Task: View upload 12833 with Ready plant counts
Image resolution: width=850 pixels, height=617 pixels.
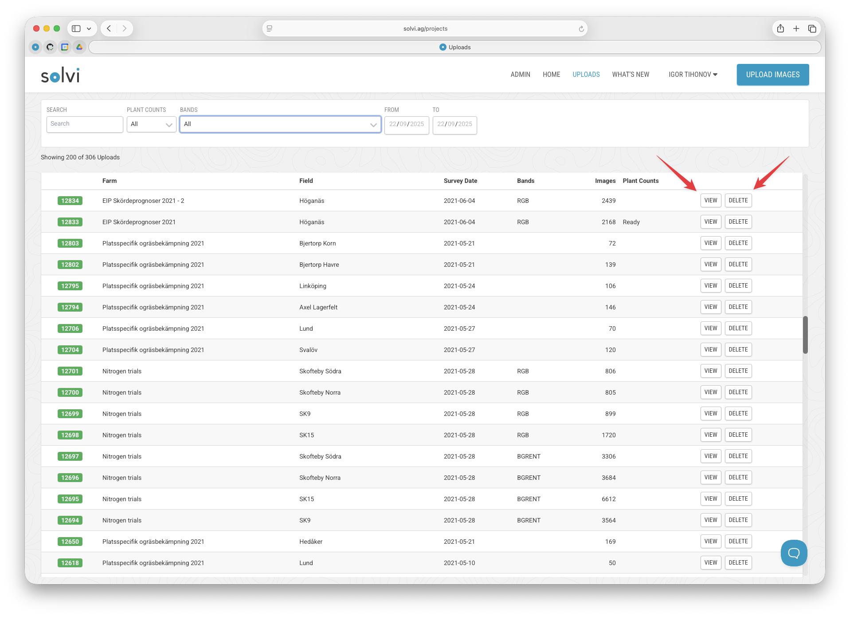Action: pyautogui.click(x=710, y=222)
